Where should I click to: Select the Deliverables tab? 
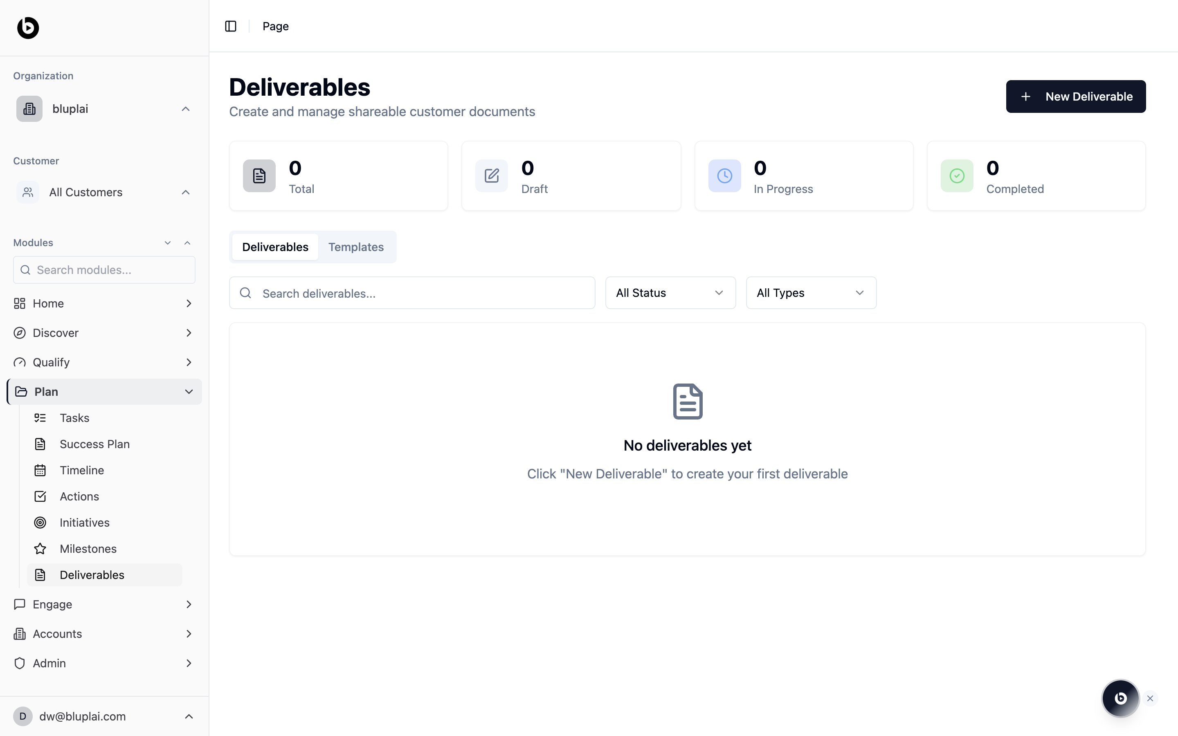pyautogui.click(x=275, y=247)
